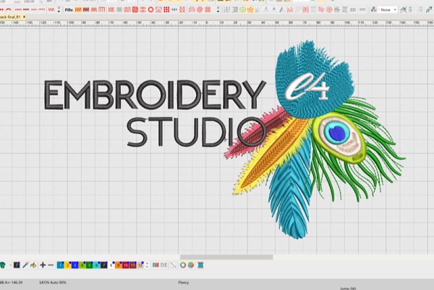
Task: Click the multicolor pie chart icon
Action: click(191, 265)
